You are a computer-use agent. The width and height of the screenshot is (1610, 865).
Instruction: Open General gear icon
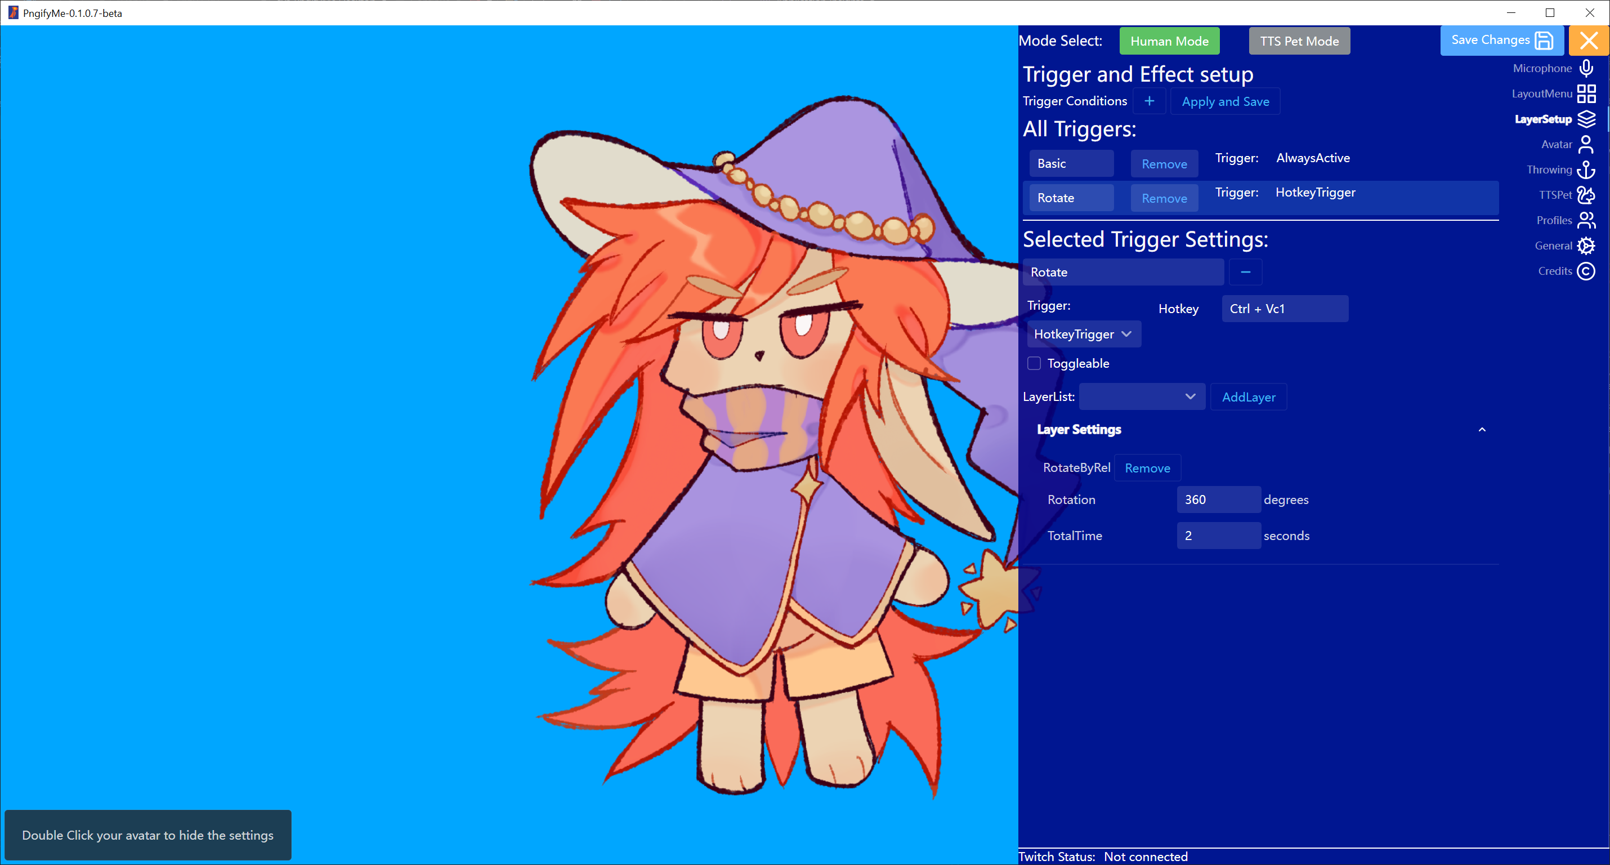[x=1586, y=246]
